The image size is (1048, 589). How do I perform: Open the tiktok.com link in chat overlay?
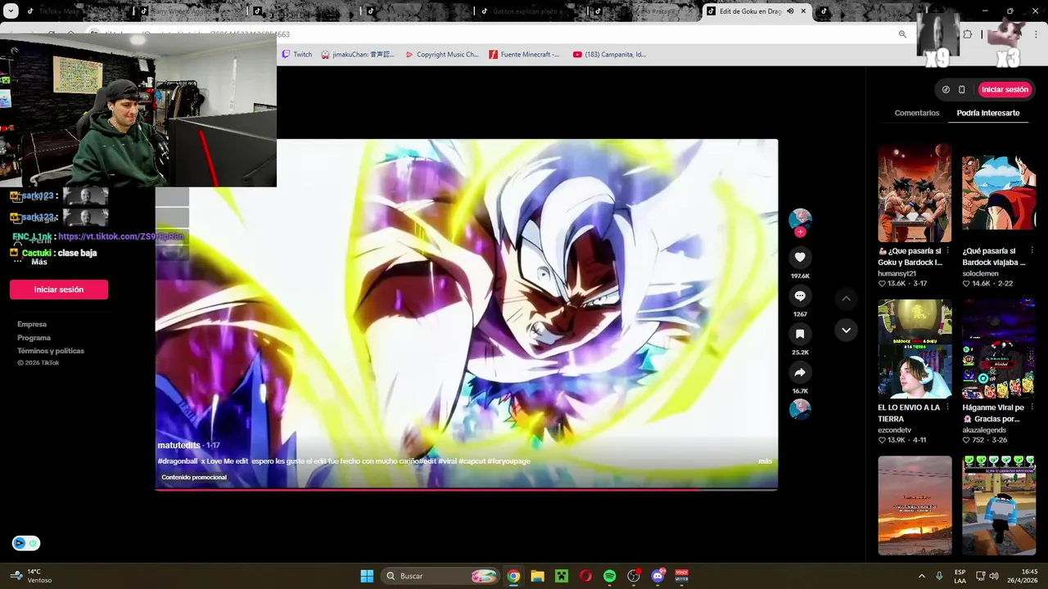pyautogui.click(x=121, y=236)
